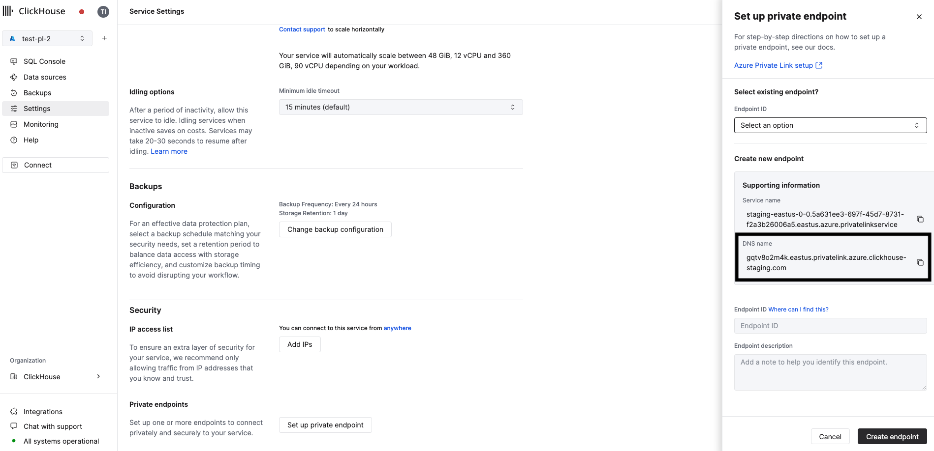Open the Help section icon
934x451 pixels.
[14, 140]
